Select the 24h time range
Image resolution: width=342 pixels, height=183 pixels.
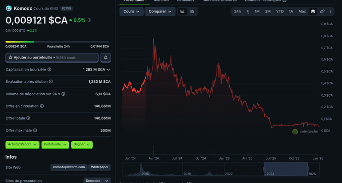(x=237, y=11)
